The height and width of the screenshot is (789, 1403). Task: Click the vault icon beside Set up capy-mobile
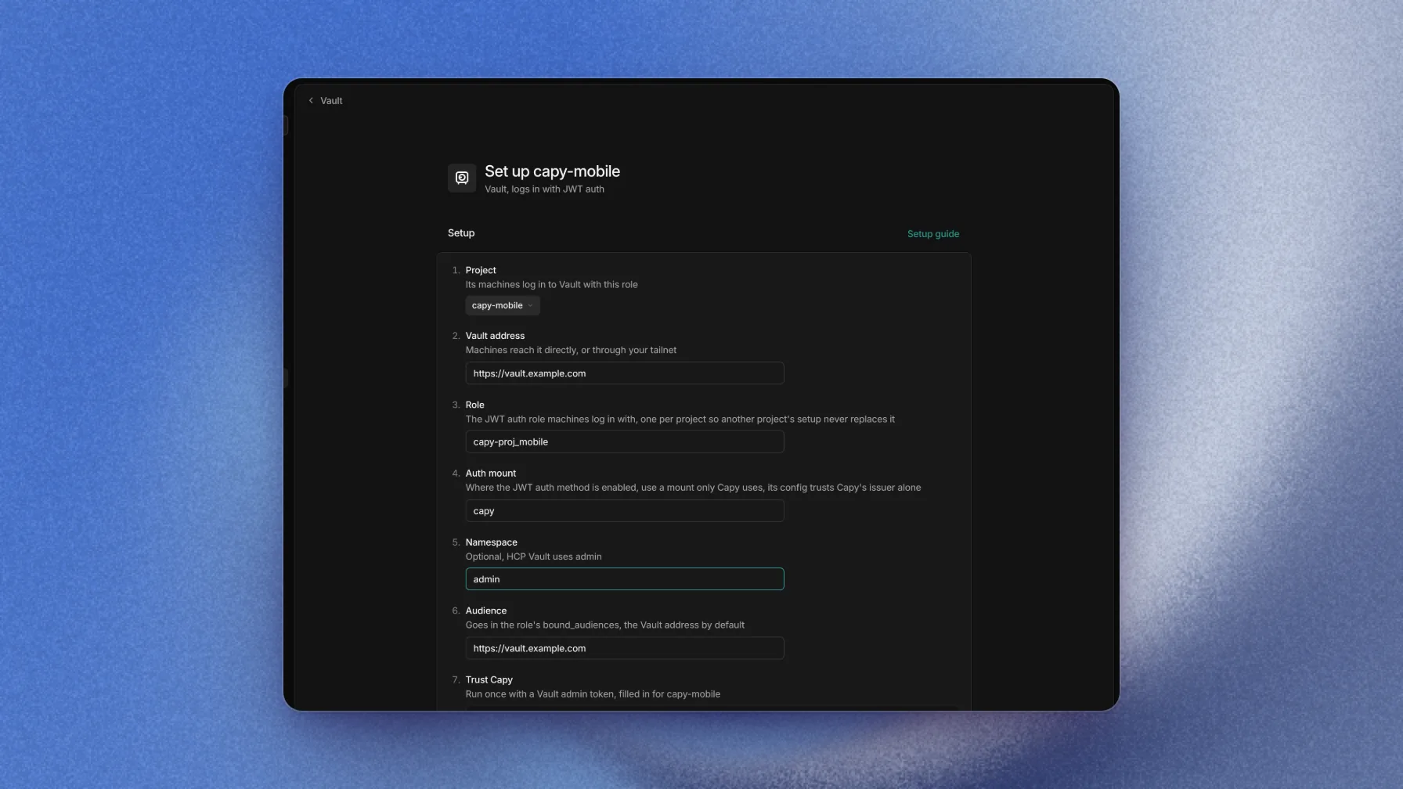coord(462,178)
